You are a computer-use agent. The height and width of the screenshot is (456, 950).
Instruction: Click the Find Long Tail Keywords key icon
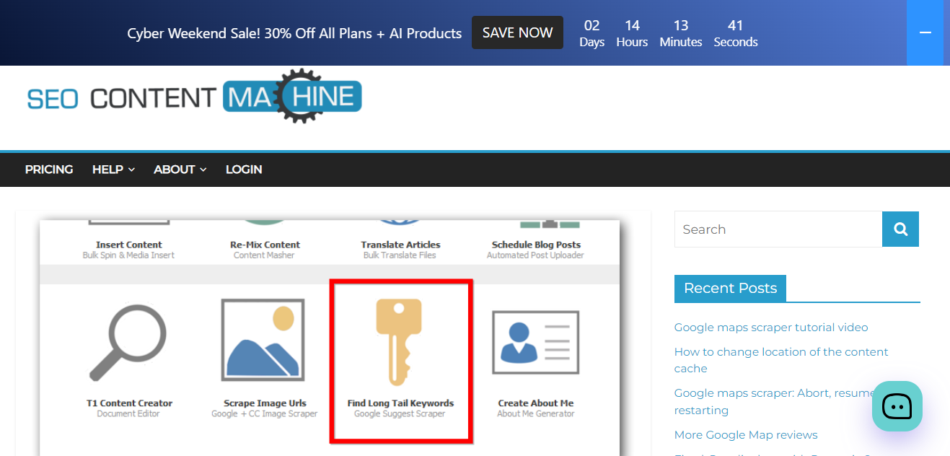(400, 341)
